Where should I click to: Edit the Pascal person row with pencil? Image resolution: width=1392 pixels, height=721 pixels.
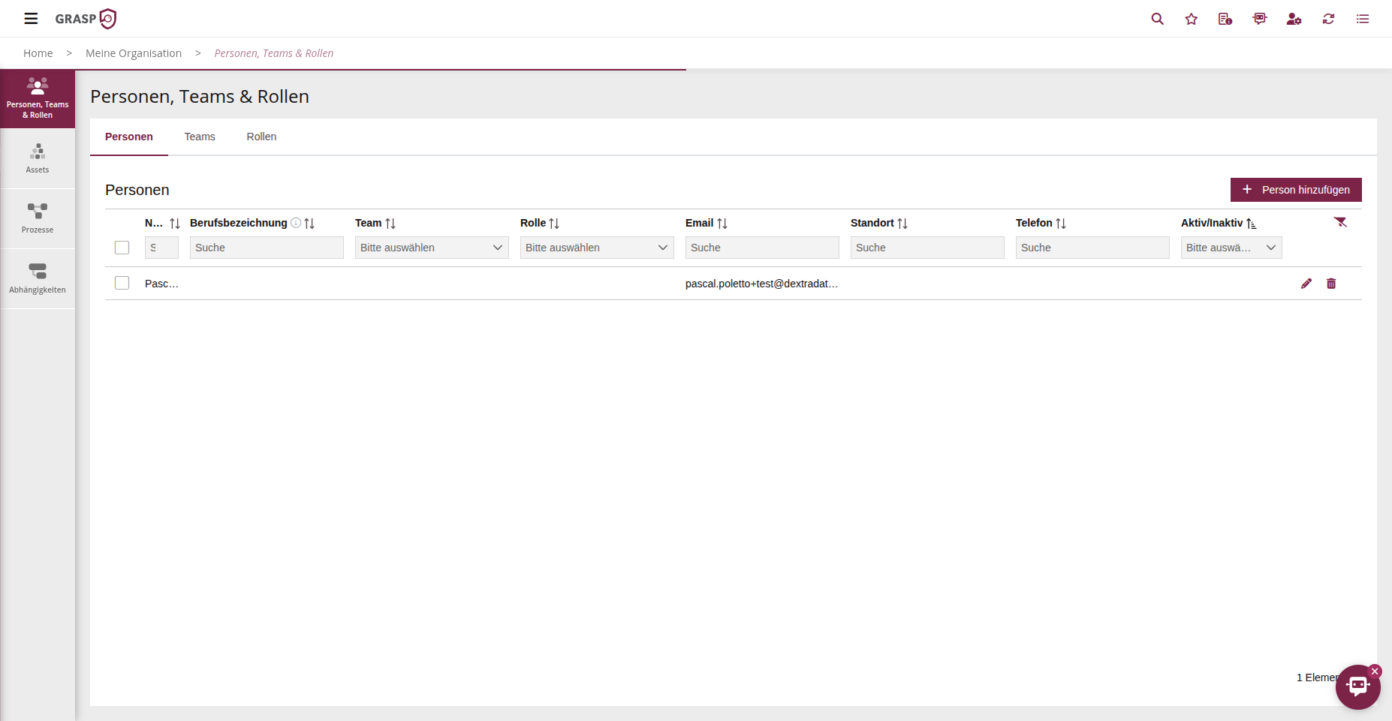1306,284
